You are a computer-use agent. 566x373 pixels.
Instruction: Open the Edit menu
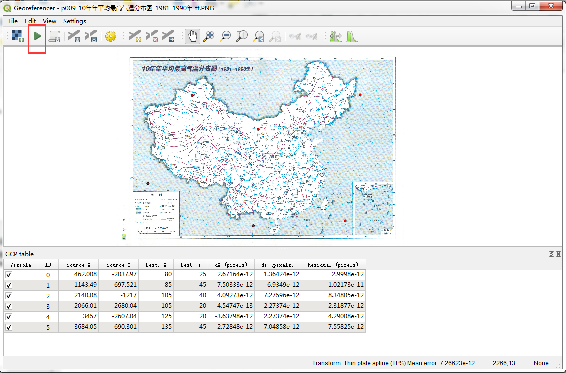click(x=30, y=21)
